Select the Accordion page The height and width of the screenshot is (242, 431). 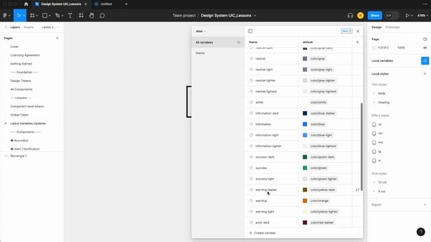(21, 140)
